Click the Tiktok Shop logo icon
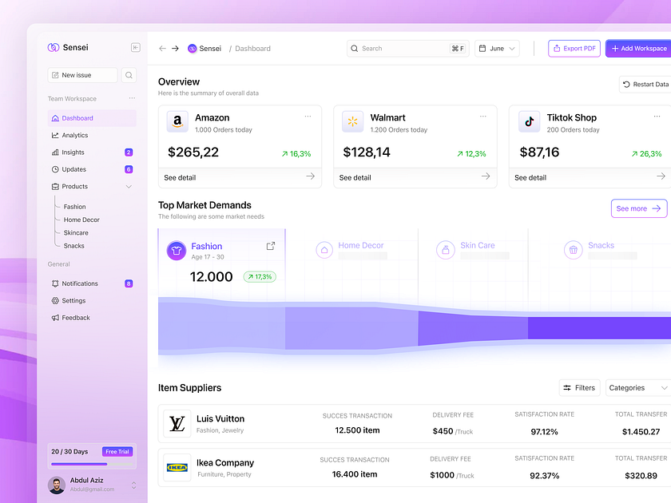671x503 pixels. 530,122
